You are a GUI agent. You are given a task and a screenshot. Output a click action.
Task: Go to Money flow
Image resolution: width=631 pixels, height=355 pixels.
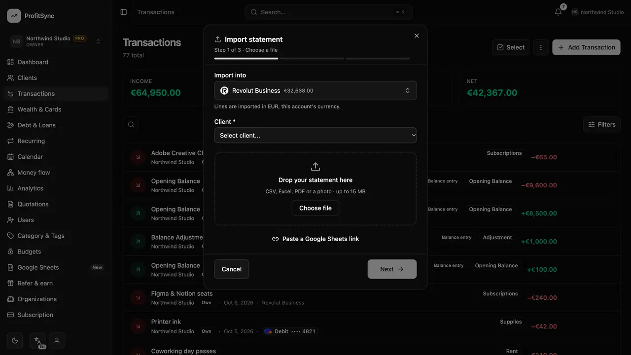click(x=56, y=173)
